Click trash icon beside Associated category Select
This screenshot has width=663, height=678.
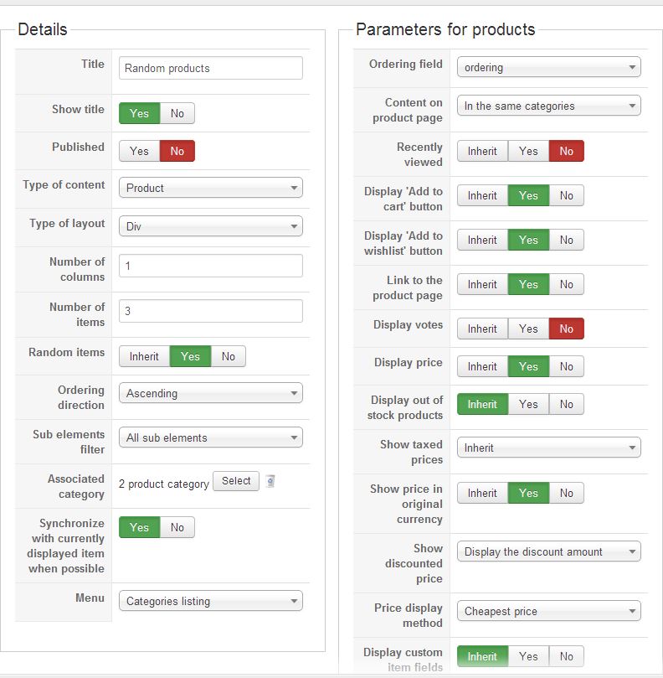pyautogui.click(x=270, y=481)
